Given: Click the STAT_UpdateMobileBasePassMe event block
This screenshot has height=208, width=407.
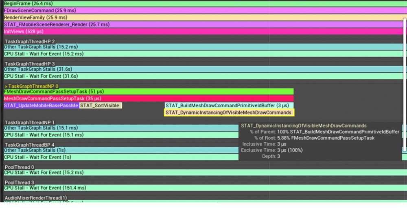Looking at the screenshot, I should 41,106.
